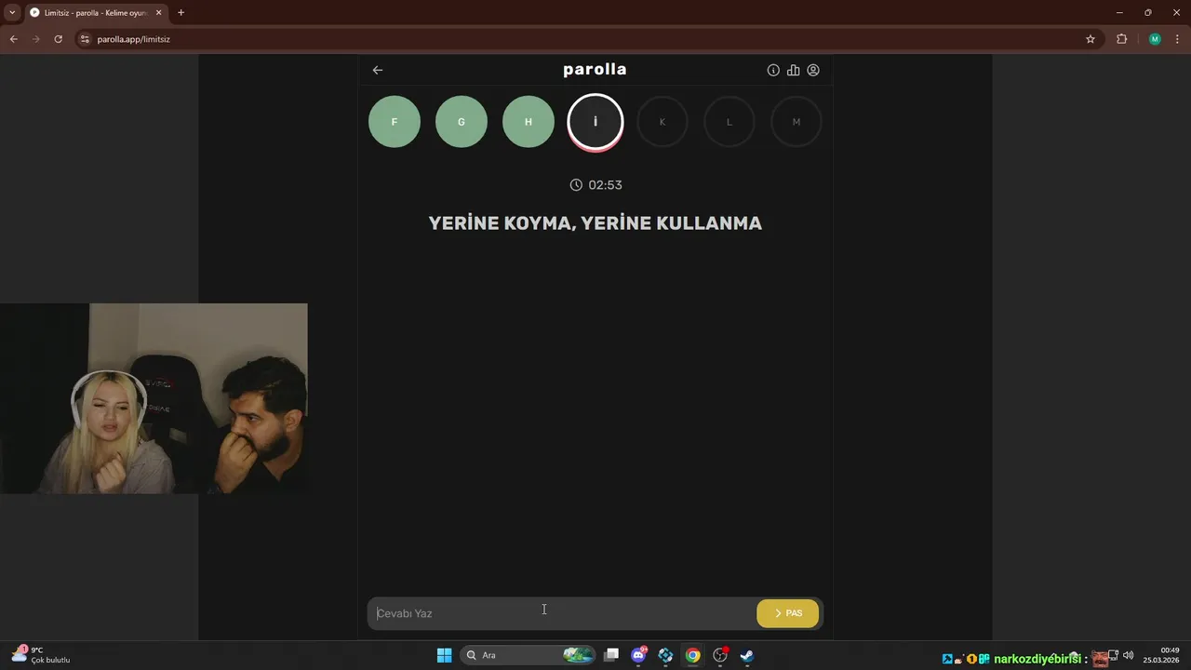Open the tab search dropdown arrow
Image resolution: width=1191 pixels, height=670 pixels.
[x=12, y=12]
